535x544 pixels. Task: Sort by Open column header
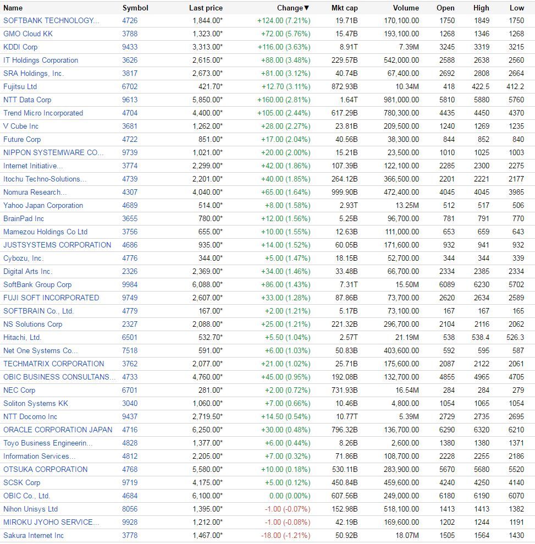pyautogui.click(x=445, y=8)
